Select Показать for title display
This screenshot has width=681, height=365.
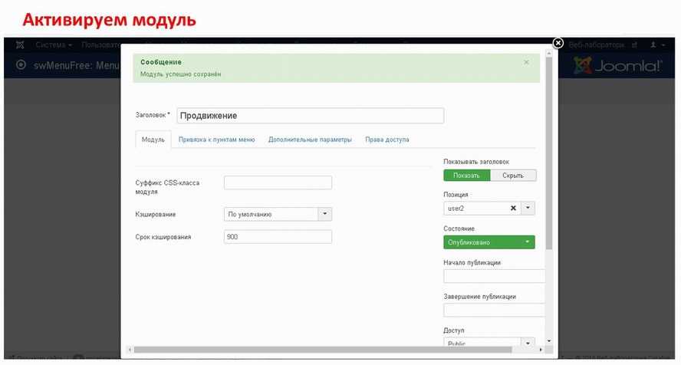pos(466,176)
